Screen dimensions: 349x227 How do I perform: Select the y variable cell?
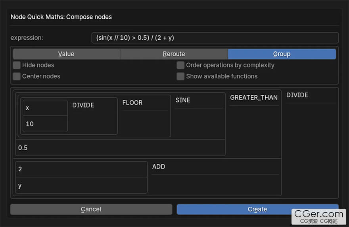tap(81, 186)
